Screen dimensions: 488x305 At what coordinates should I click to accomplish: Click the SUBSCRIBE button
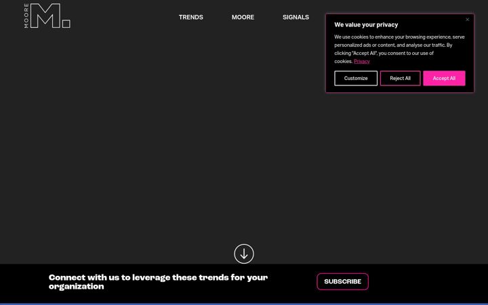343,281
